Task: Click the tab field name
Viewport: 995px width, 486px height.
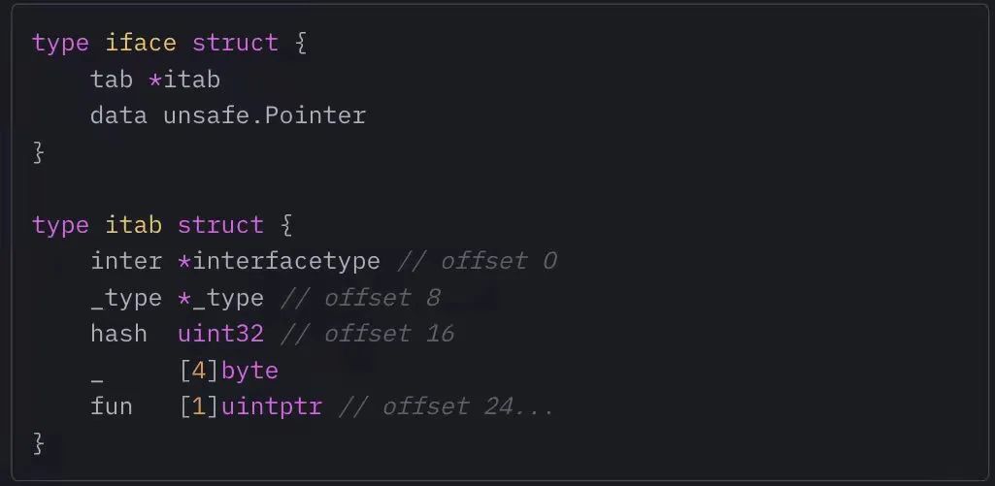Action: (x=112, y=80)
